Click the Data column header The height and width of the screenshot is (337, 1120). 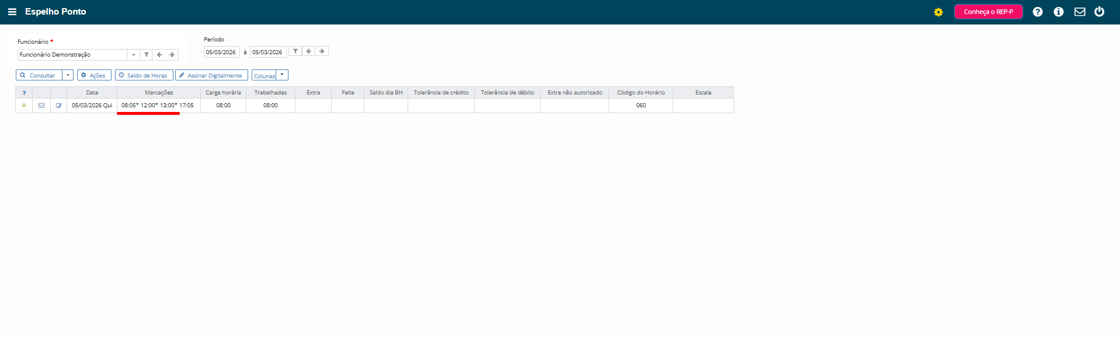[x=92, y=93]
